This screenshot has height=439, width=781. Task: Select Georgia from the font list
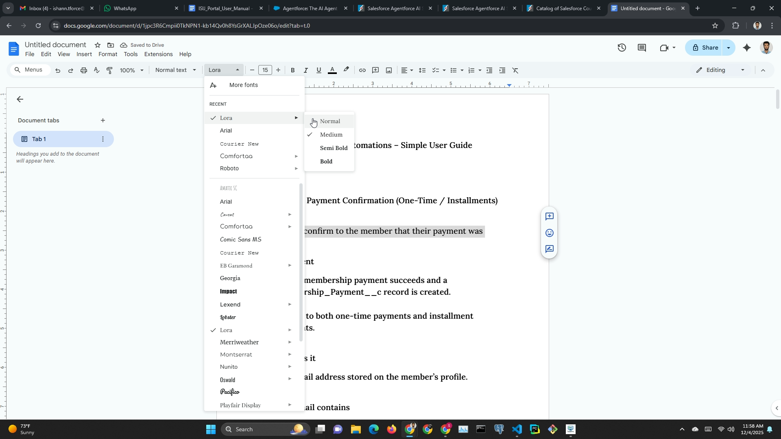[230, 278]
